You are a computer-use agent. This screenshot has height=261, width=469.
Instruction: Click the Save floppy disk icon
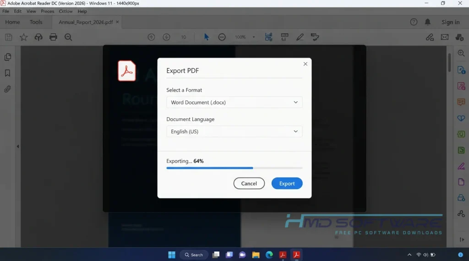(9, 37)
